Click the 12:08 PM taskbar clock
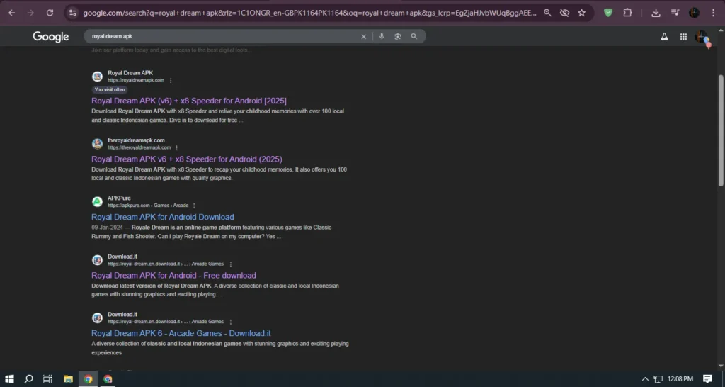725x387 pixels. (x=680, y=379)
